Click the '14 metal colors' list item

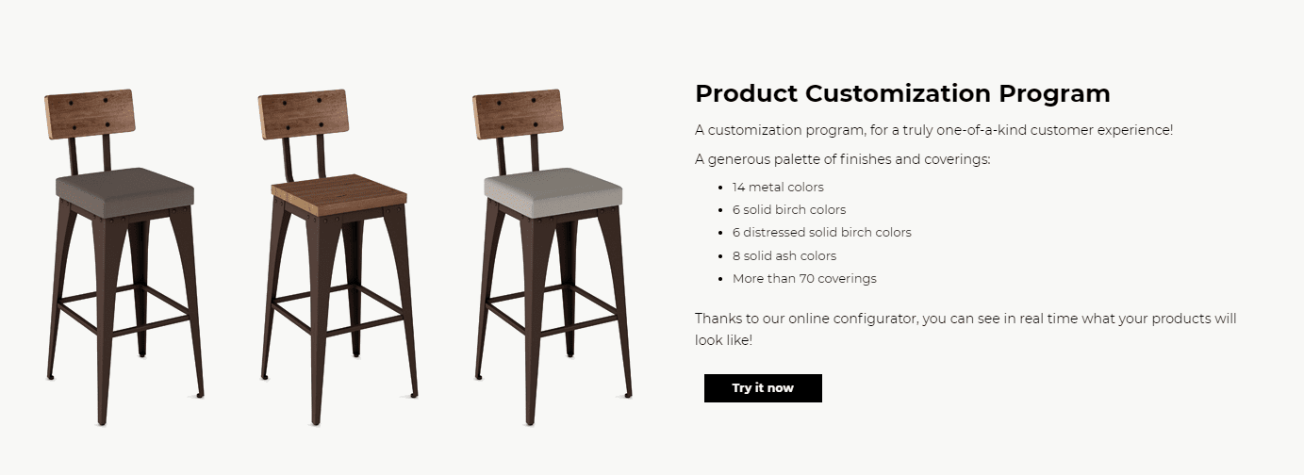click(x=778, y=188)
